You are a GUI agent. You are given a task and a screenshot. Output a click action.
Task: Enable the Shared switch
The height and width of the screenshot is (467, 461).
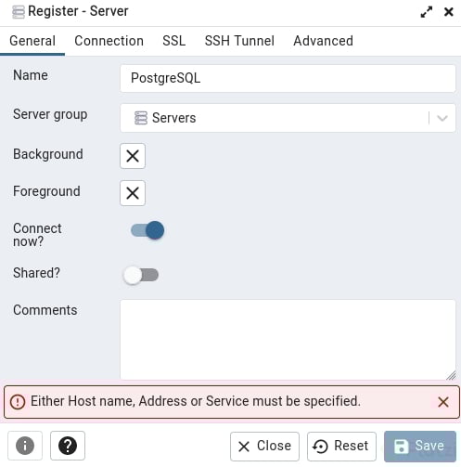pos(141,275)
